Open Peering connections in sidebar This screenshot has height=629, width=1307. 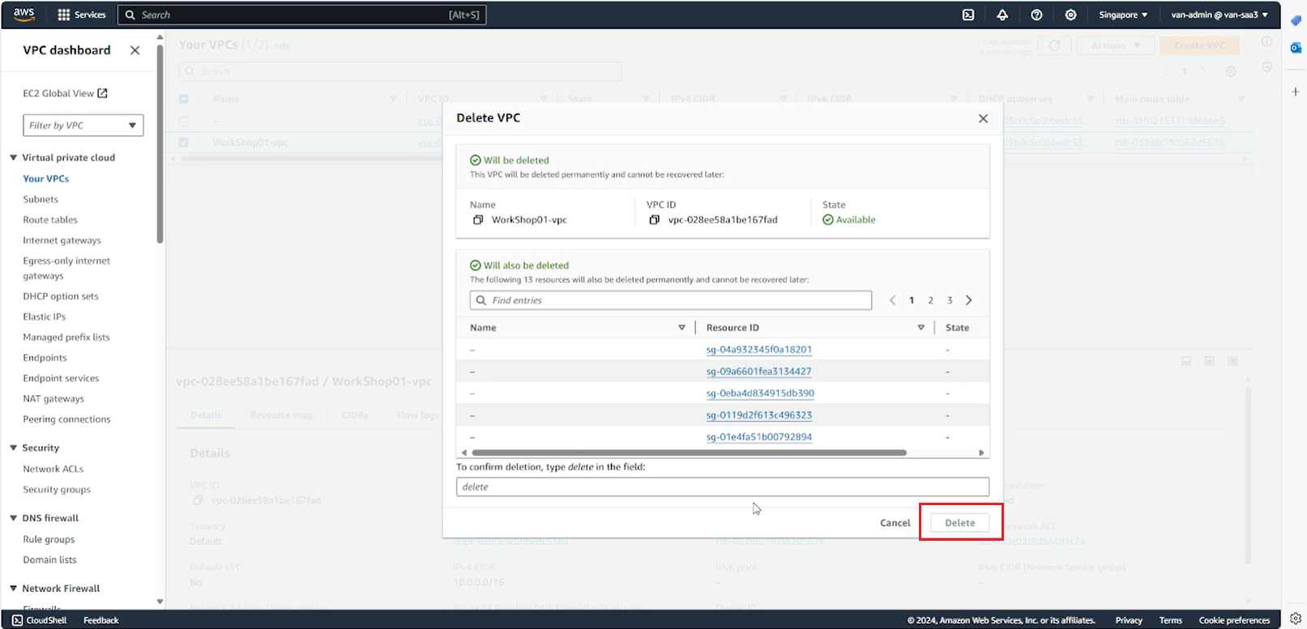[x=67, y=419]
